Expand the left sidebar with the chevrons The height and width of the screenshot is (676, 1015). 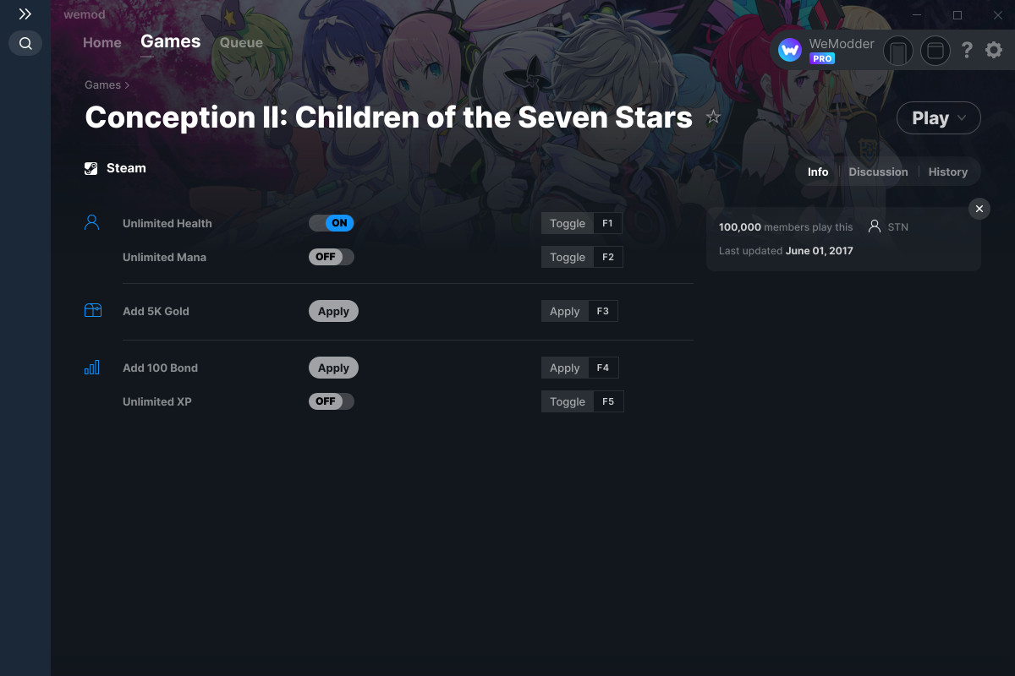(25, 14)
